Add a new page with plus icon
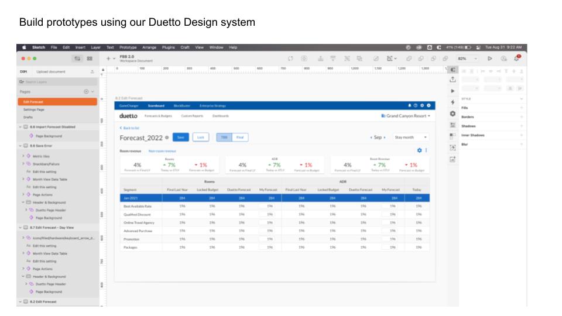The width and height of the screenshot is (562, 316). 87,92
